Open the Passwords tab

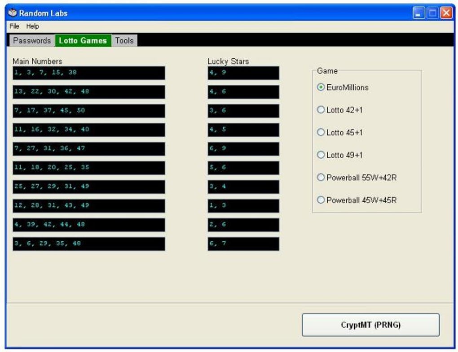31,40
